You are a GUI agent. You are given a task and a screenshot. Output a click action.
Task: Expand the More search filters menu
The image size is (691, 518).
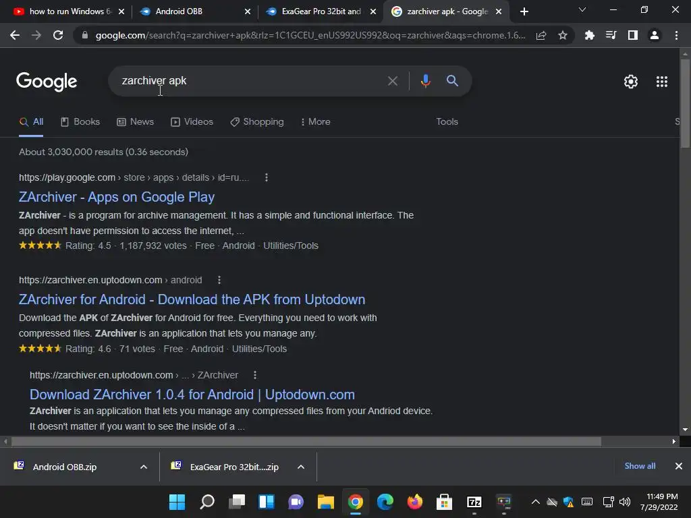click(x=316, y=122)
